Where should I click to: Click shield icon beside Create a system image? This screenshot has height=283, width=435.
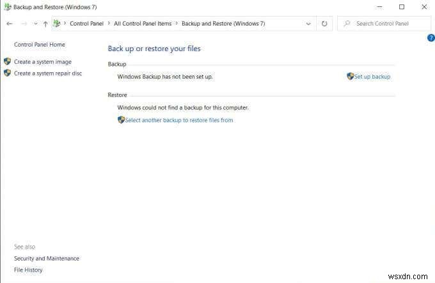[x=8, y=61]
